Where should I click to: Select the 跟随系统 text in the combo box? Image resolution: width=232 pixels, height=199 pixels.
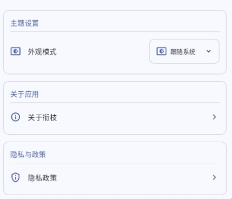[x=183, y=52]
